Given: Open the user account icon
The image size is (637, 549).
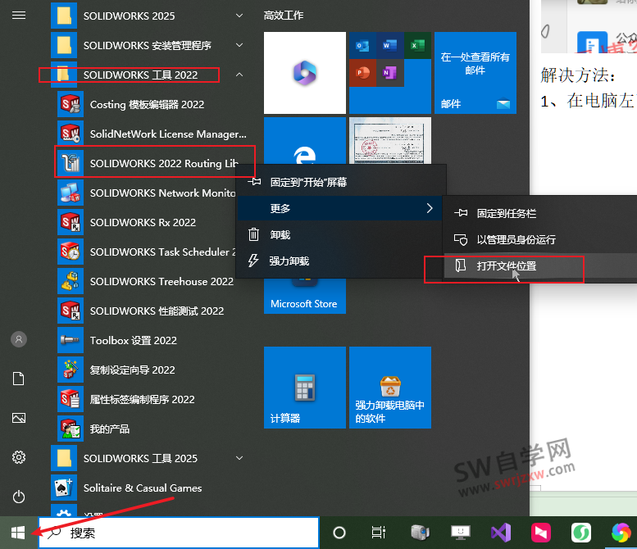Looking at the screenshot, I should coord(19,339).
